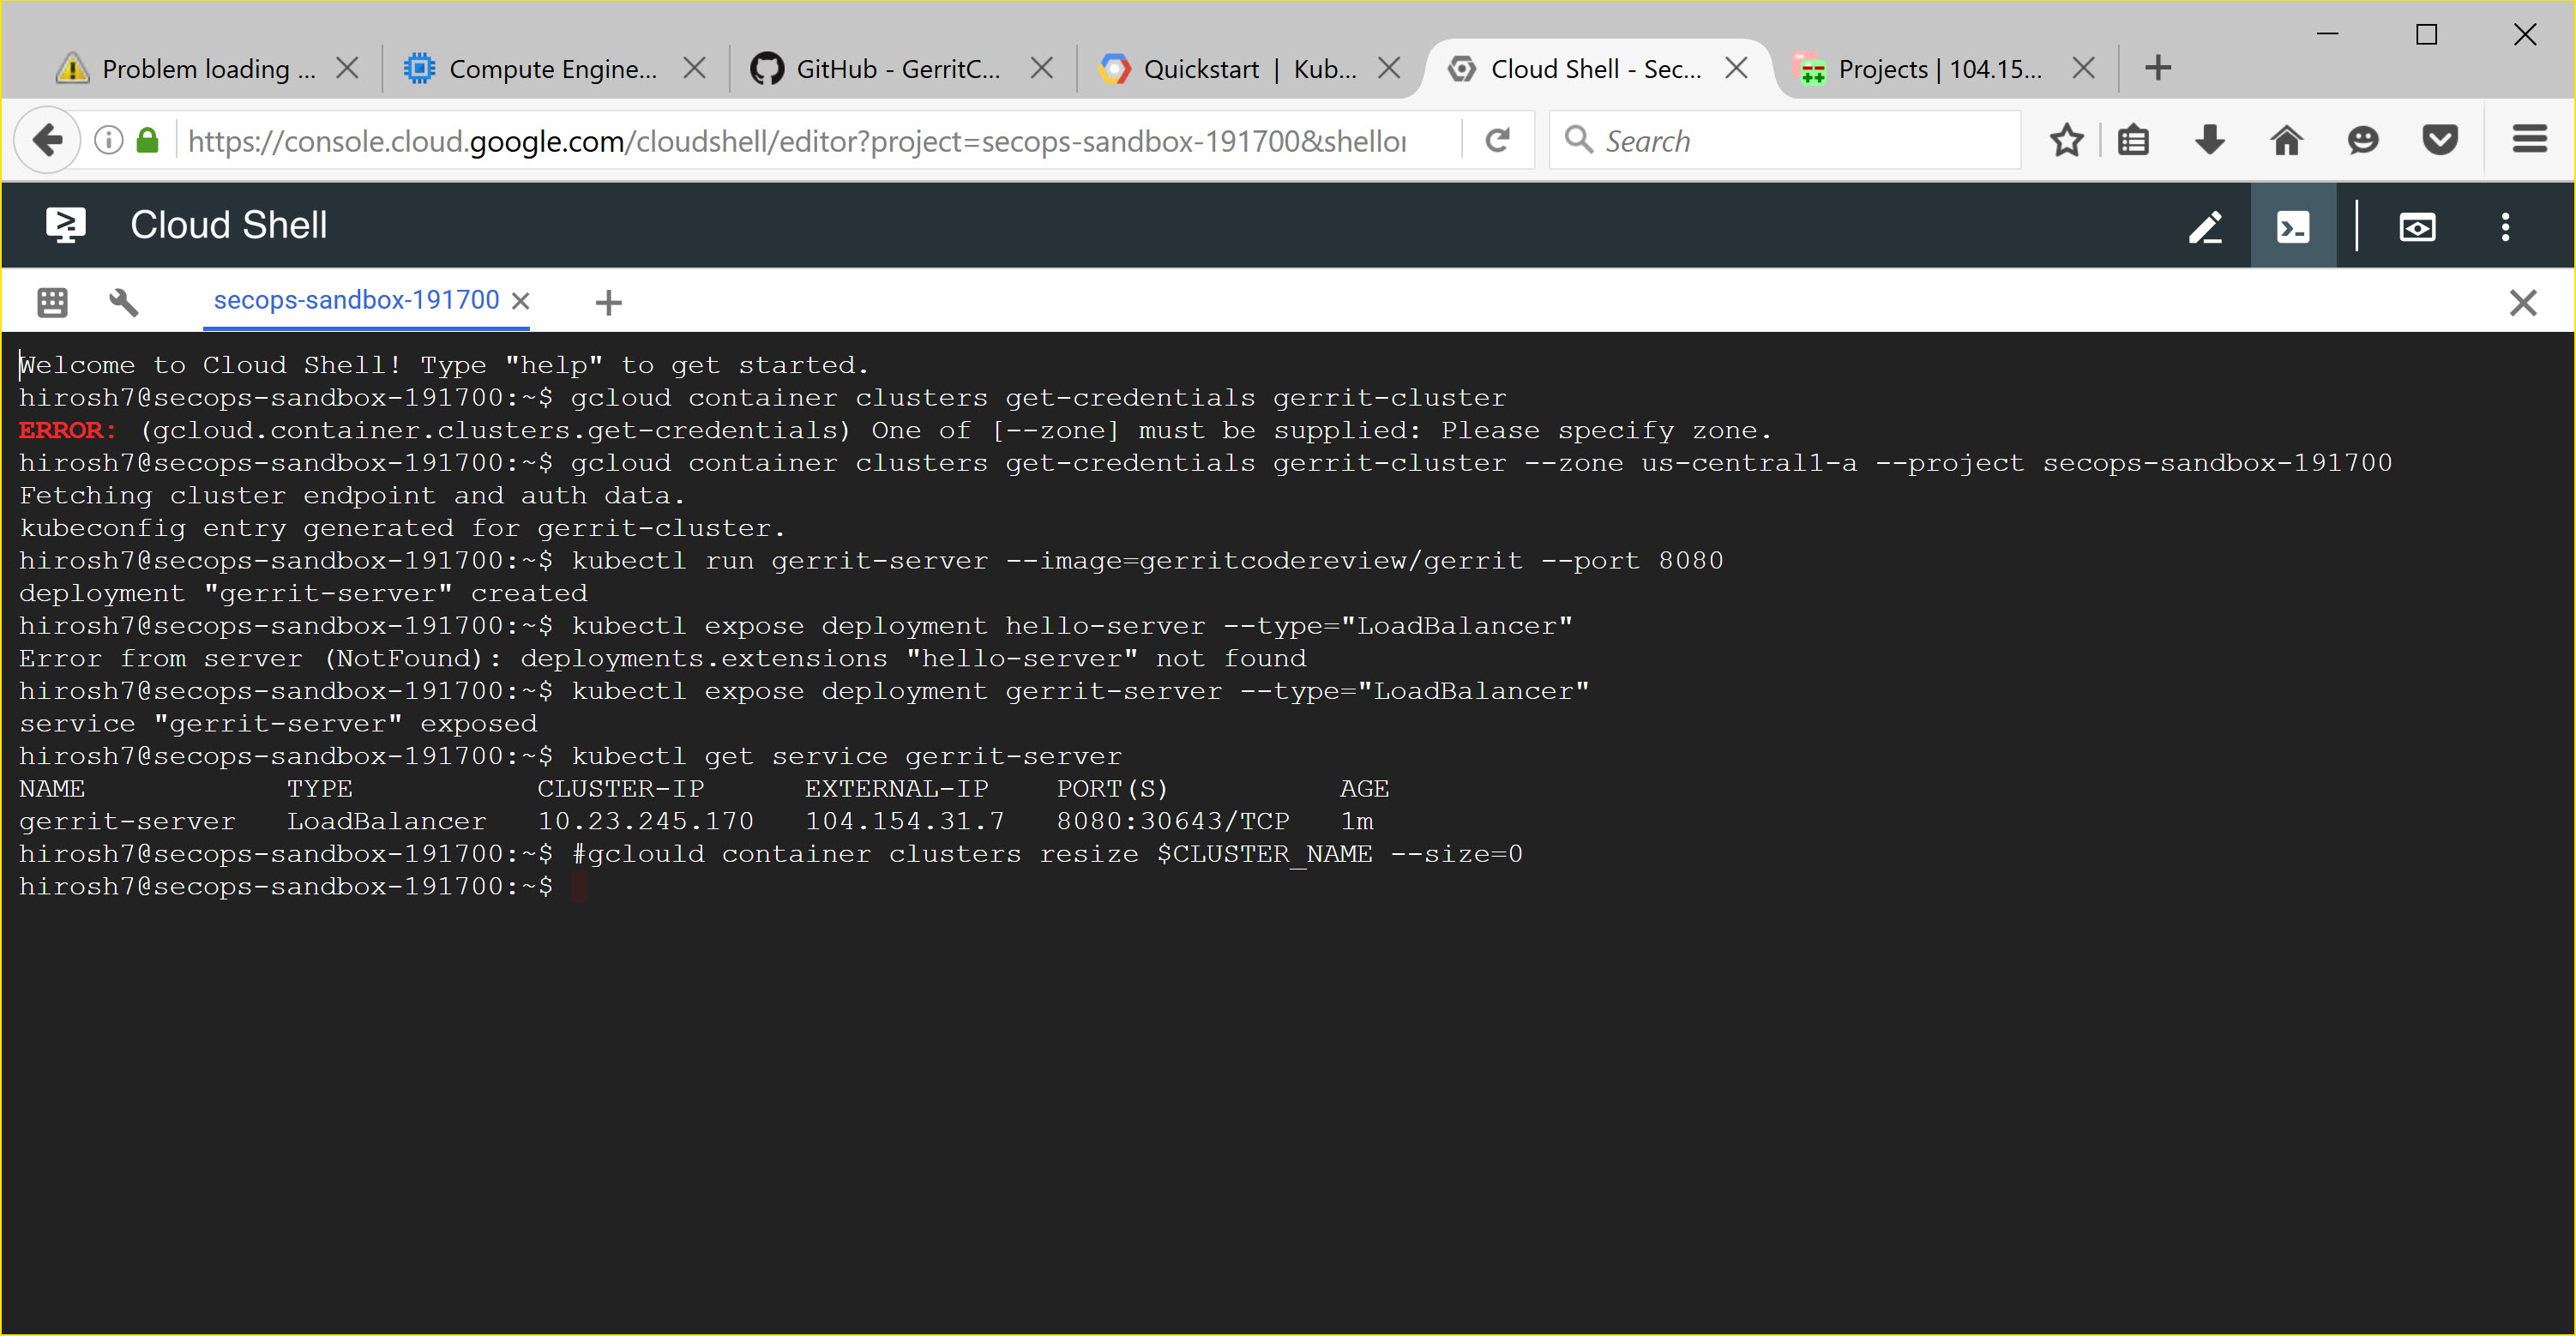Screen dimensions: 2576x1336
Task: Close the Compute Engine browser tab
Action: point(694,68)
